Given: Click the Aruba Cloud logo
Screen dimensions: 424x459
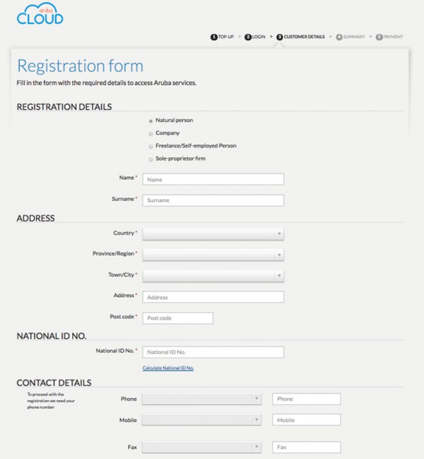Looking at the screenshot, I should click(x=40, y=14).
